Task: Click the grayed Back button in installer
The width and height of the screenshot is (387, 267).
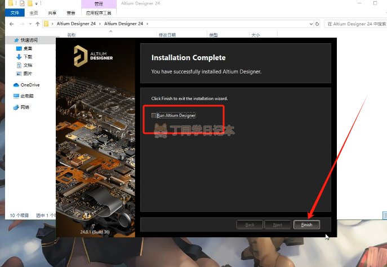Action: (250, 225)
